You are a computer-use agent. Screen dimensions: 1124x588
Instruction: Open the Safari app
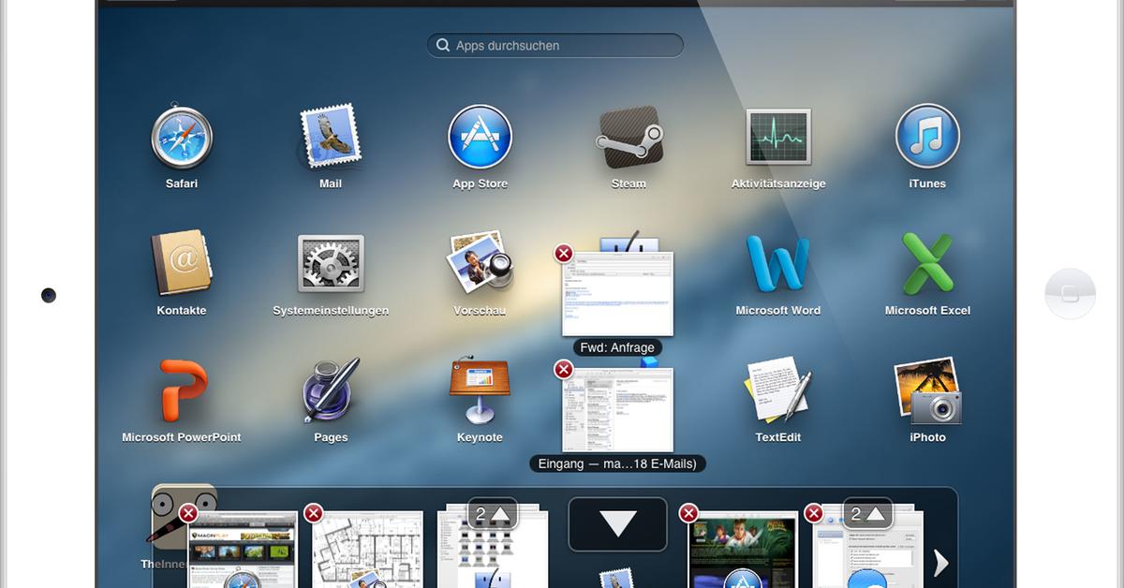click(x=182, y=138)
